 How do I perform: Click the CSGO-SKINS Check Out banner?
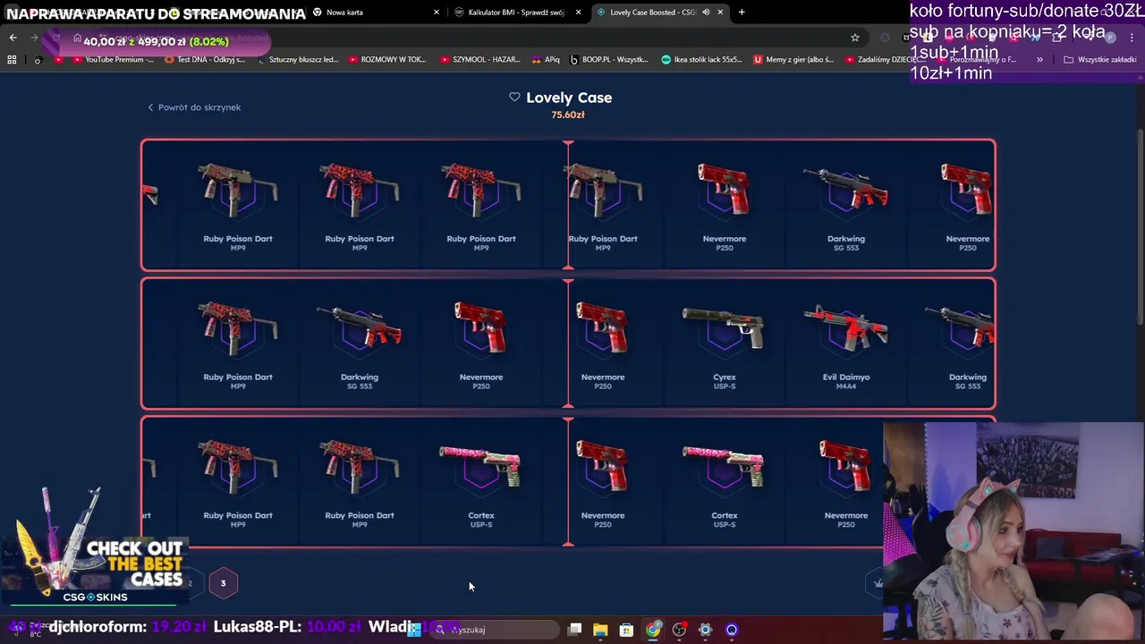click(96, 546)
